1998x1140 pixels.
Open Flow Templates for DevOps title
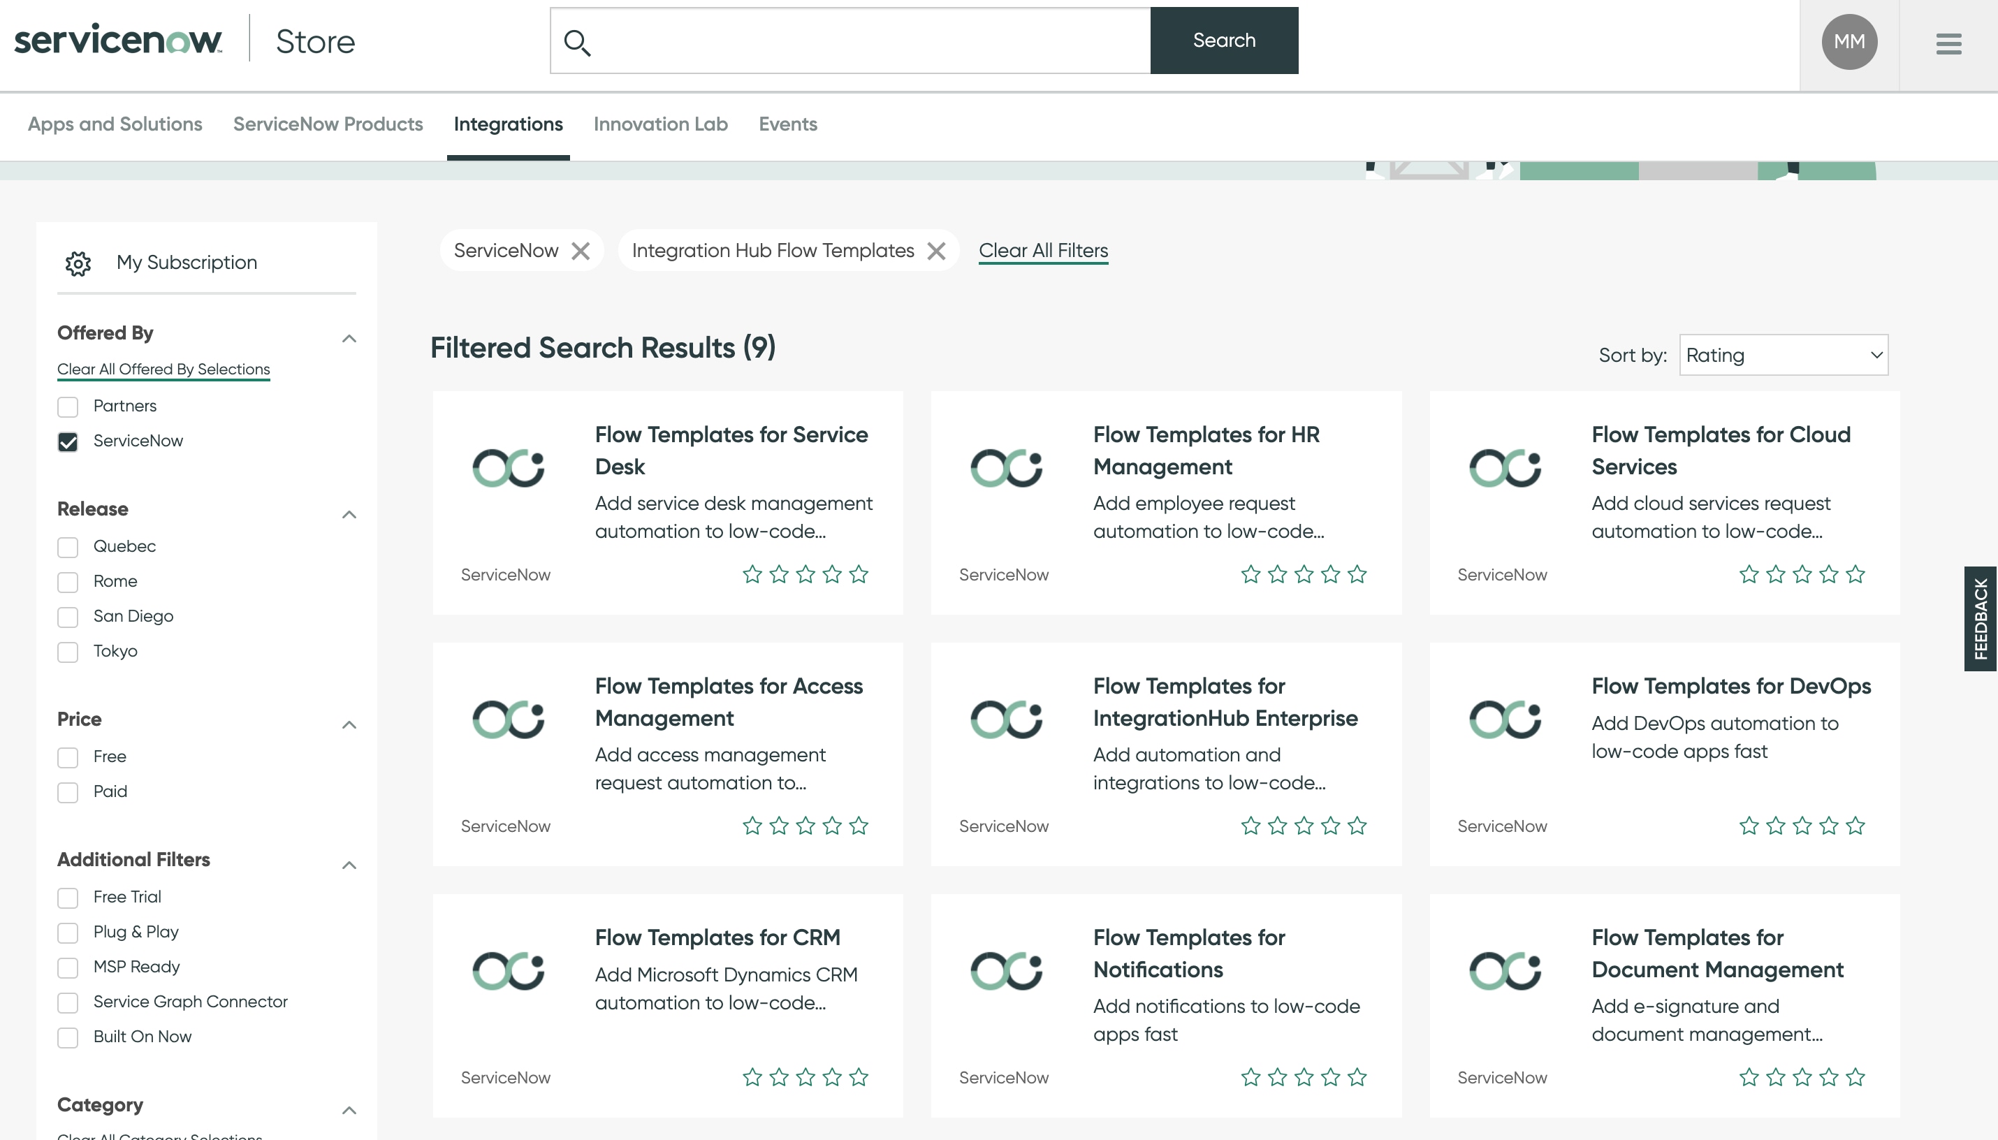[1731, 686]
